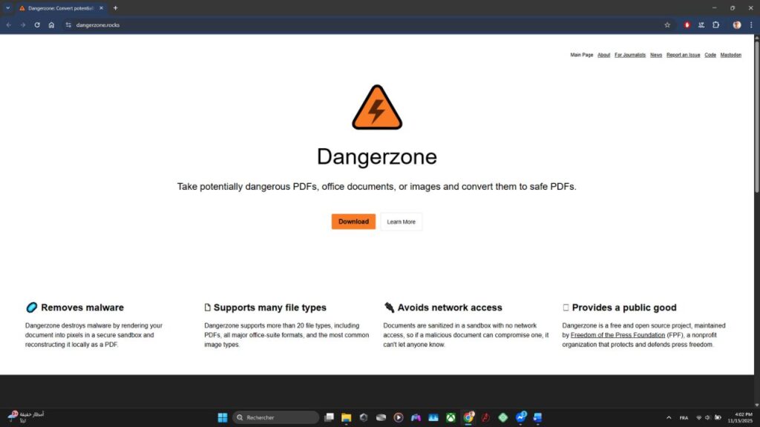Click the Dangerzone warning triangle logo

[x=377, y=106]
